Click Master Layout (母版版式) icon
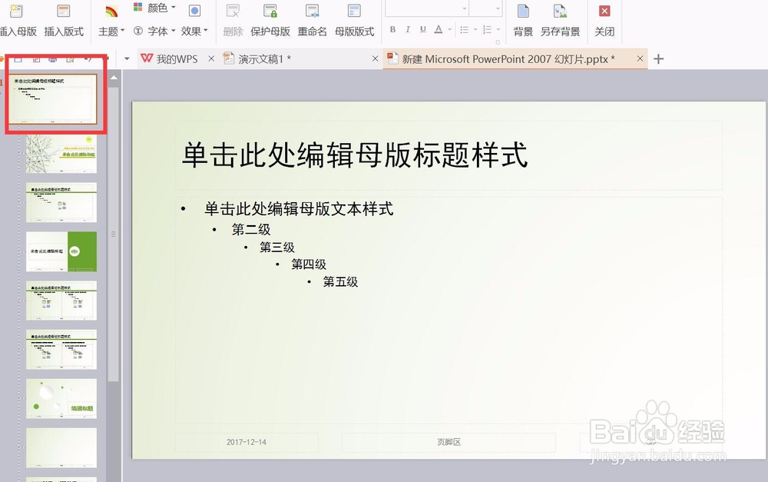The height and width of the screenshot is (482, 768). [354, 12]
